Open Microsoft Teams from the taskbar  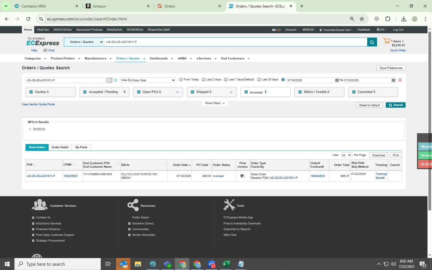[x=167, y=264]
